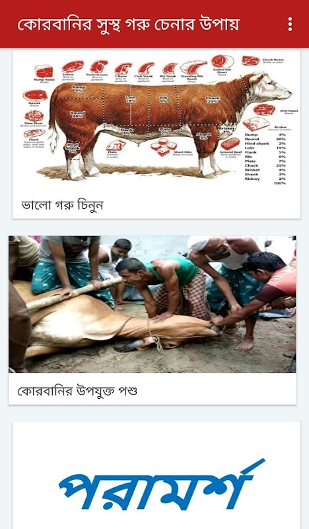The height and width of the screenshot is (529, 309).
Task: Click the Arm Roast meat icon
Action: pos(264,110)
